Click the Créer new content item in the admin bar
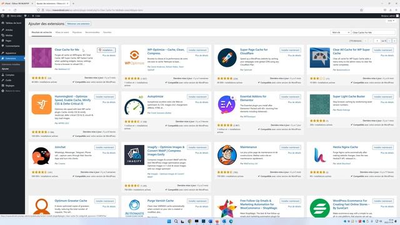This screenshot has width=400, height=225. [x=36, y=16]
